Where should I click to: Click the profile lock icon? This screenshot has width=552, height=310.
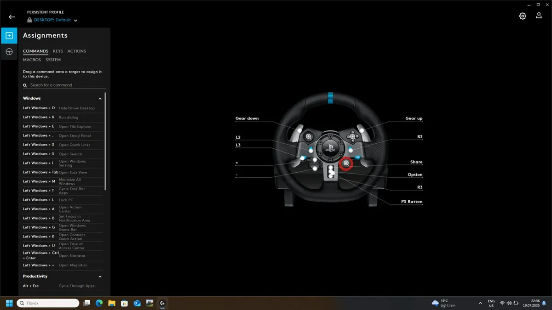[x=29, y=20]
